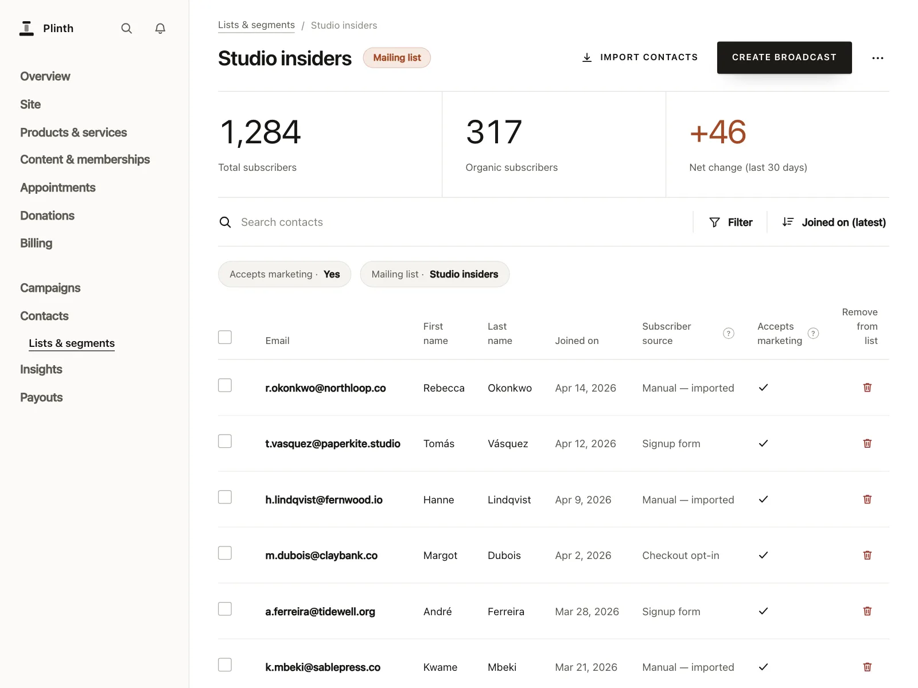Click the help icon for Subscriber source
This screenshot has width=918, height=688.
click(728, 333)
